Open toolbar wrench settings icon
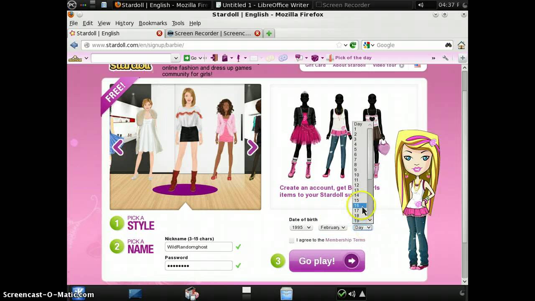 446,58
